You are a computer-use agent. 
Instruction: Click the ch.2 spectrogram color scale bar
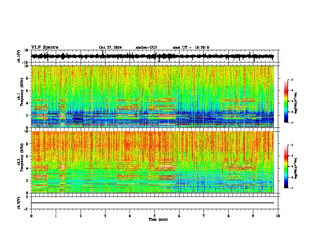click(286, 166)
